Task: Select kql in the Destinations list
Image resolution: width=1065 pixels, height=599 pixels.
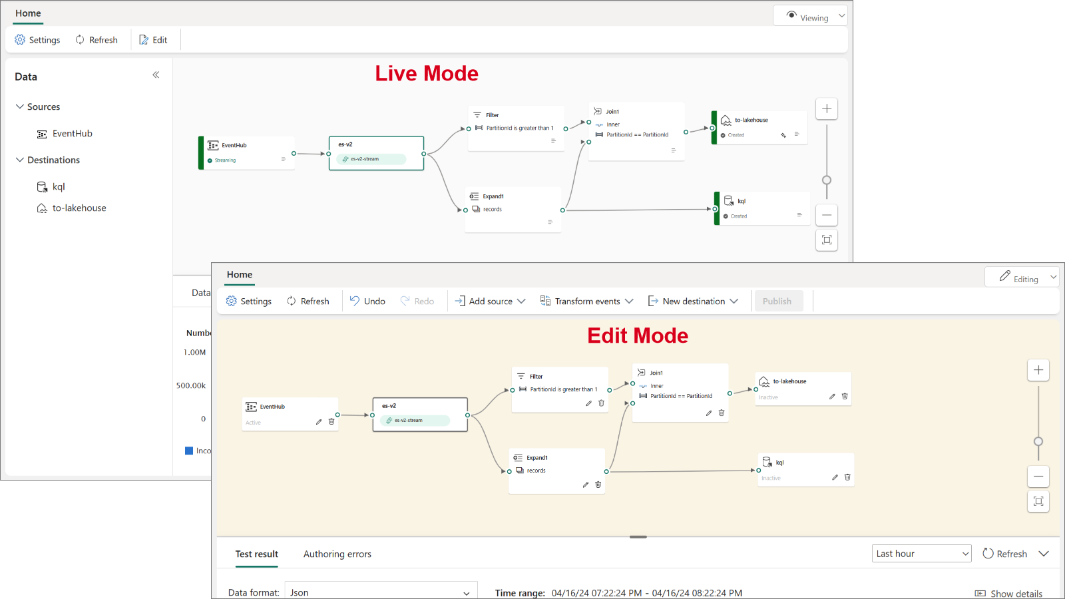Action: pyautogui.click(x=51, y=187)
